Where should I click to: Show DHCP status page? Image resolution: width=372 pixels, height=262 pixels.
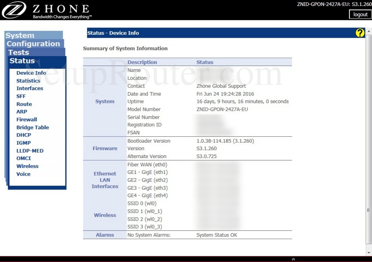[x=24, y=135]
